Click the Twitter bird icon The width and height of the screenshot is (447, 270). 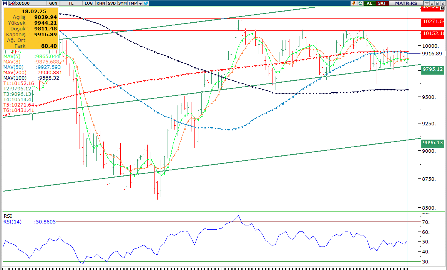point(146,3)
